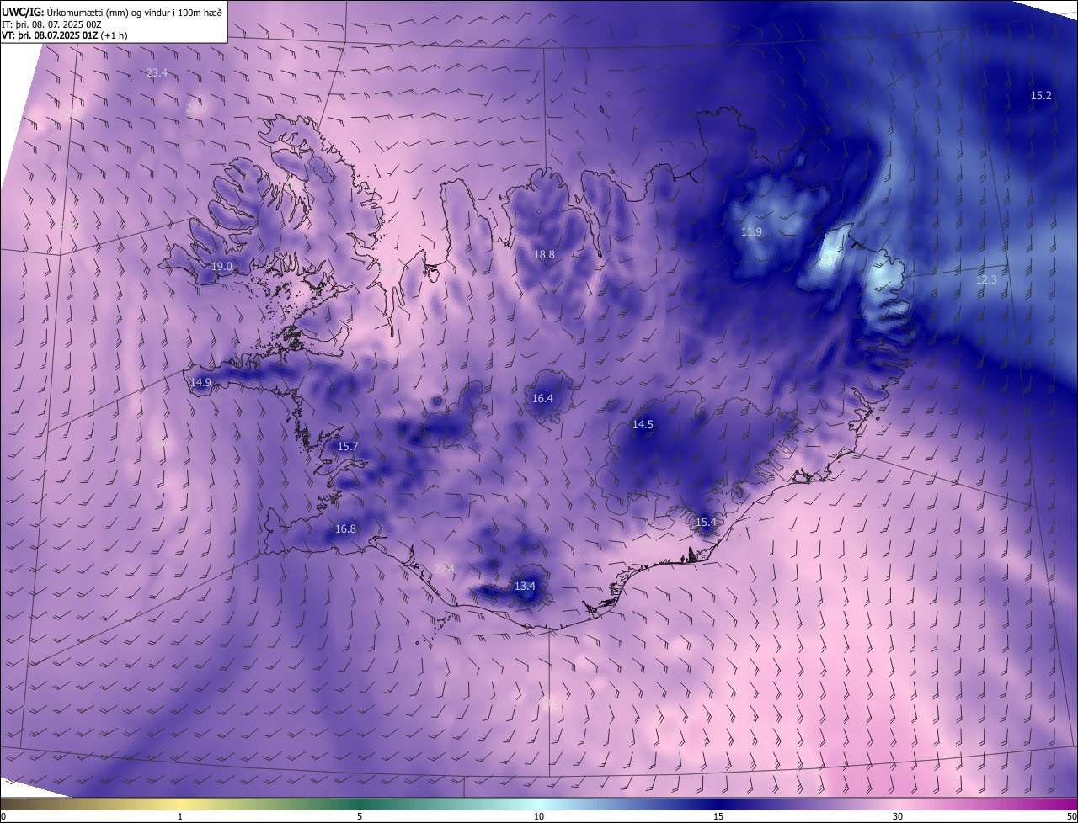Click the colorbar tick label 0
This screenshot has width=1078, height=823.
click(3, 817)
